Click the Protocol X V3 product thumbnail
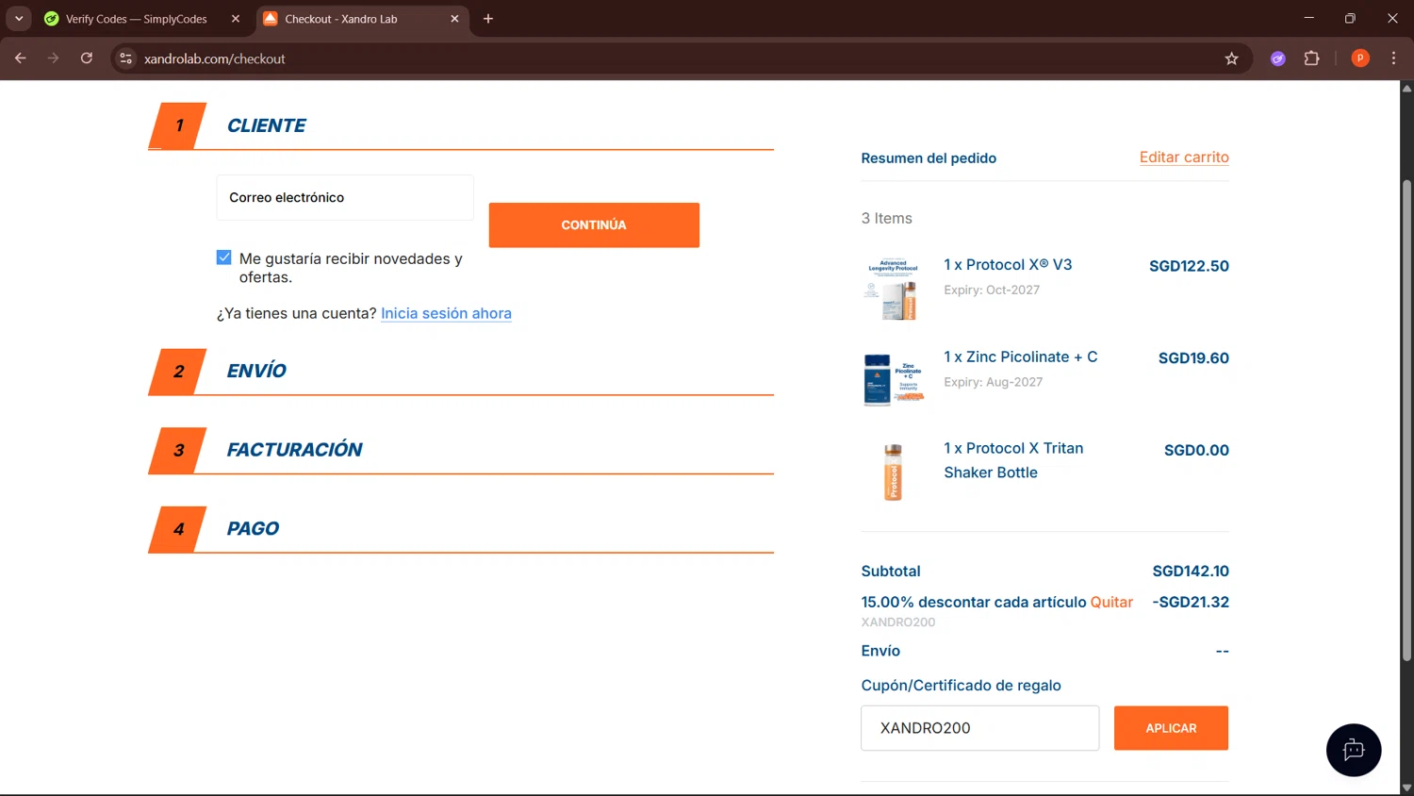Screen dimensions: 1414x796 (892, 289)
